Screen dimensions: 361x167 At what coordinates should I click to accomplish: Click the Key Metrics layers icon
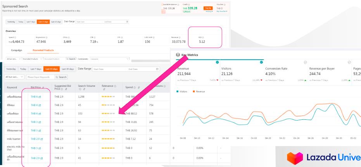click(177, 55)
